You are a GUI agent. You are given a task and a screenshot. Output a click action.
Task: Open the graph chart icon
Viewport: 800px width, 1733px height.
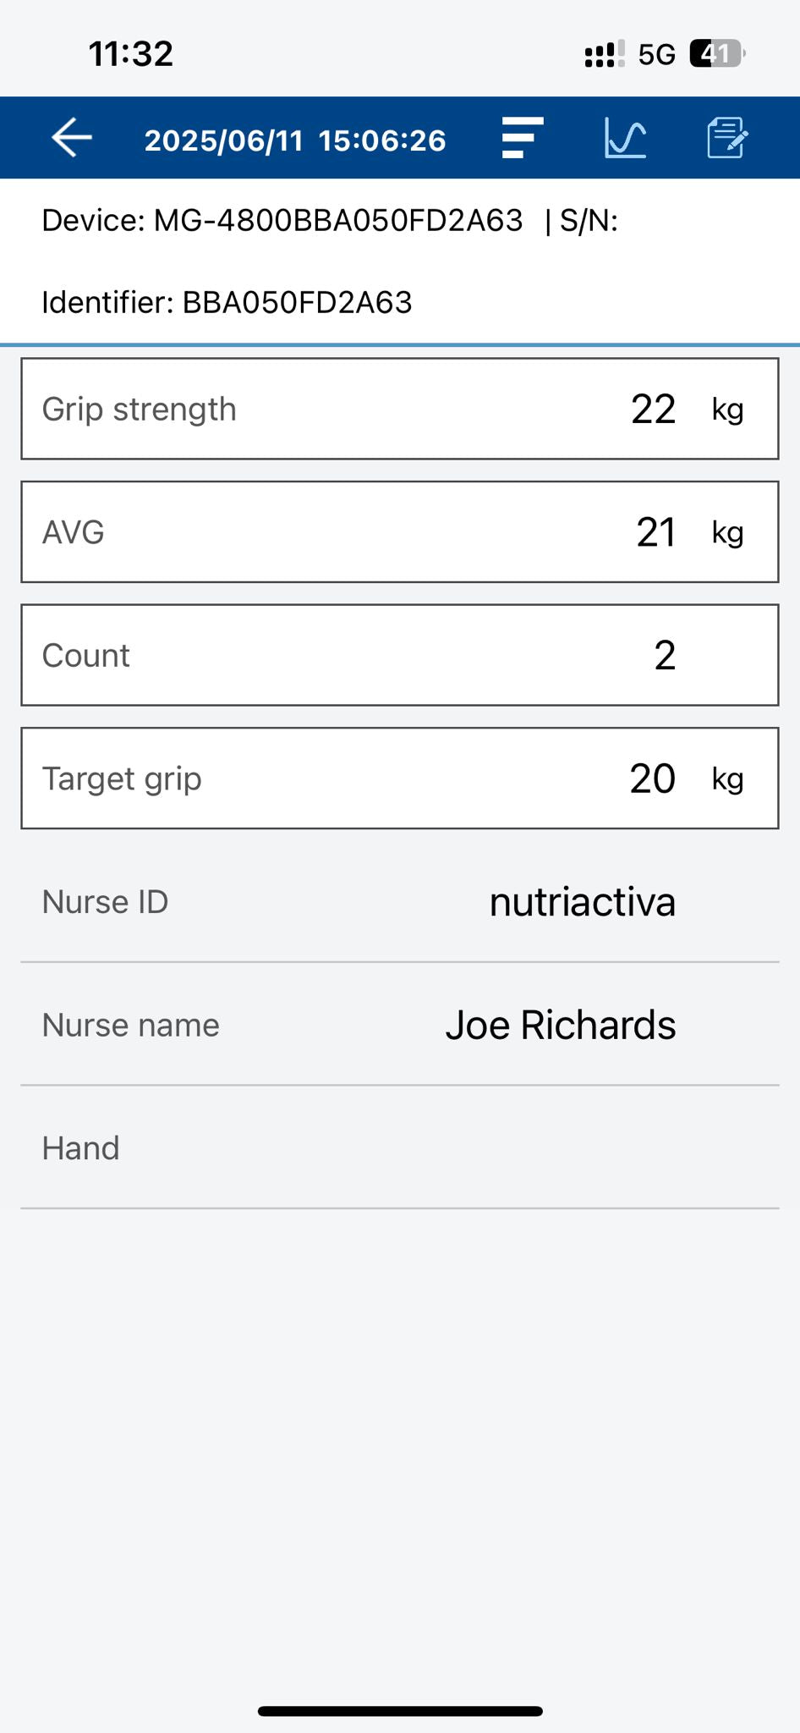click(x=625, y=138)
